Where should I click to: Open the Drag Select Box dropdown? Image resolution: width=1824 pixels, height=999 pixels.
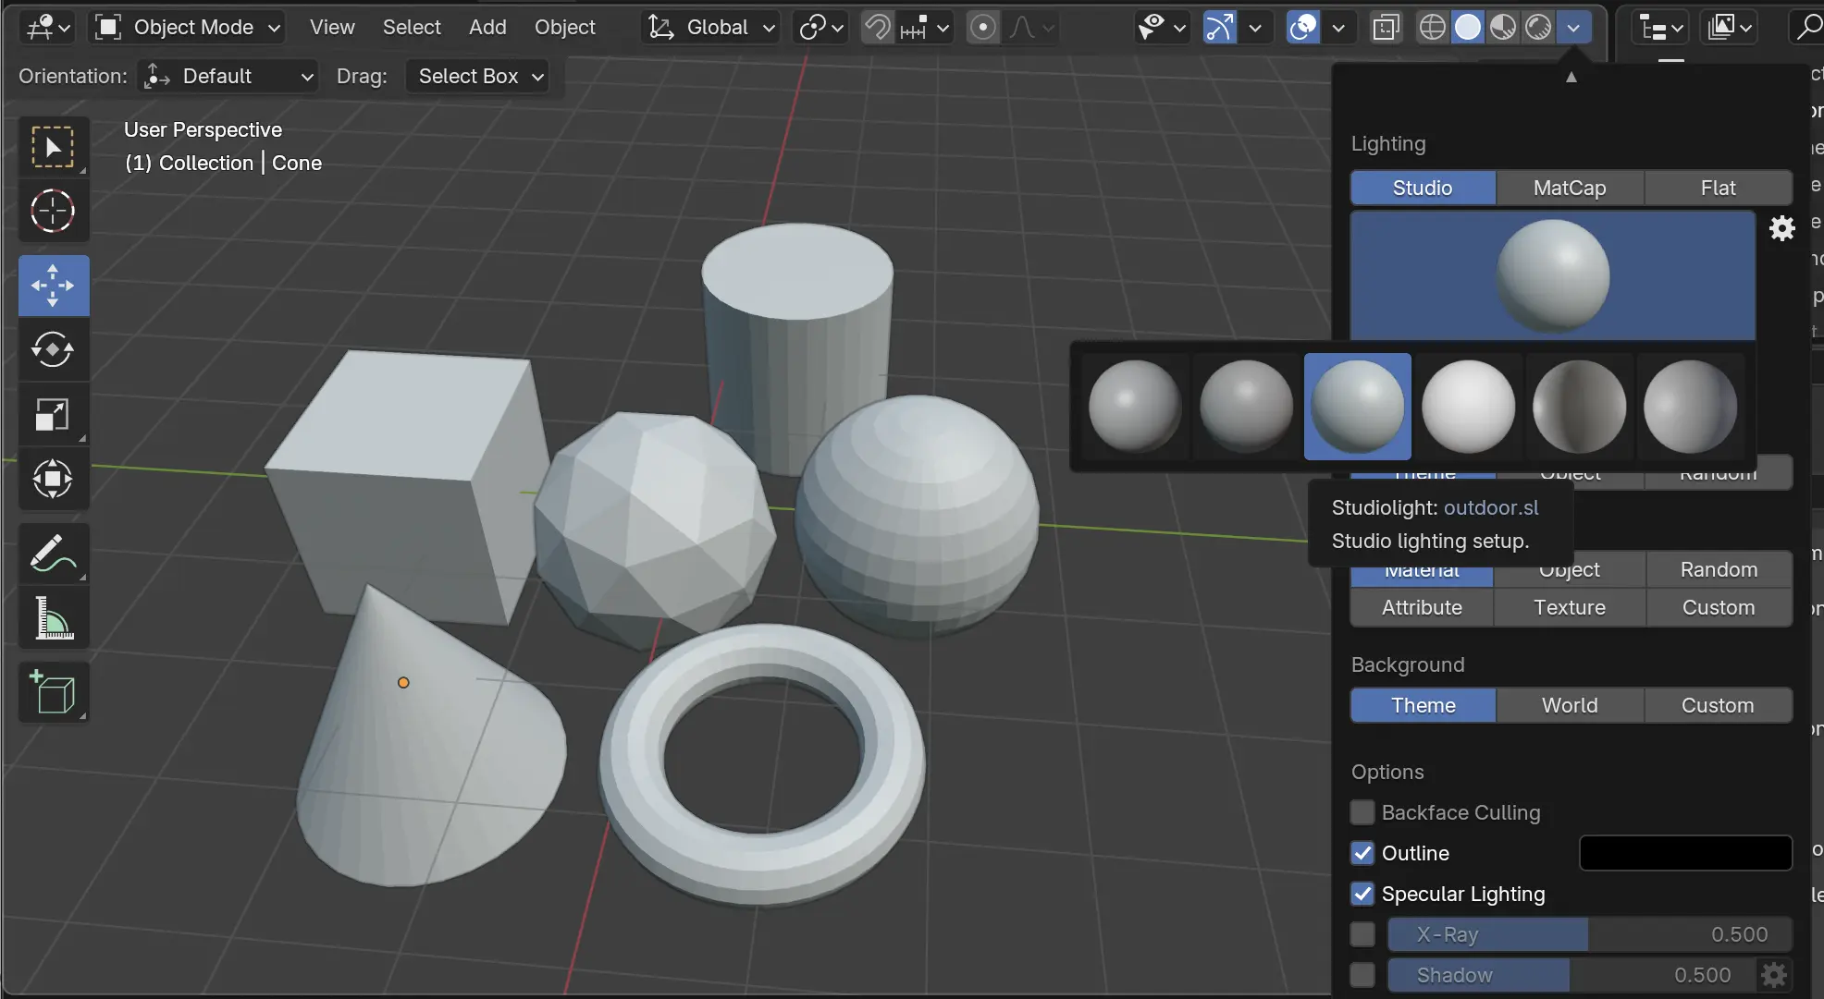tap(477, 76)
